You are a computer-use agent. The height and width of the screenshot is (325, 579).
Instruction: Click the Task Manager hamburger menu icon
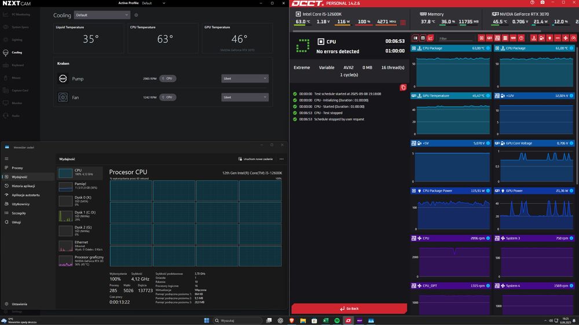7,158
